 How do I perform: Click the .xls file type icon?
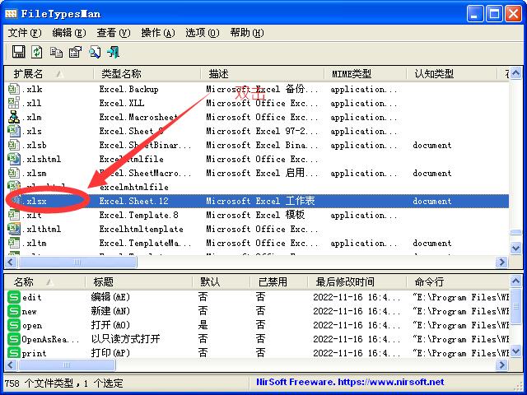pyautogui.click(x=14, y=131)
